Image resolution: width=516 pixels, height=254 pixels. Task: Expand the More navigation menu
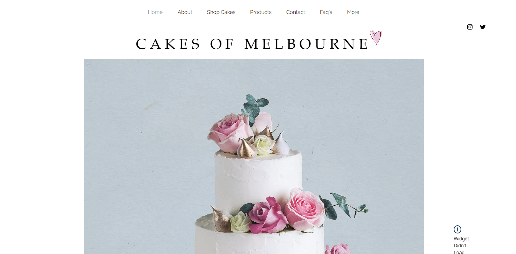click(353, 12)
